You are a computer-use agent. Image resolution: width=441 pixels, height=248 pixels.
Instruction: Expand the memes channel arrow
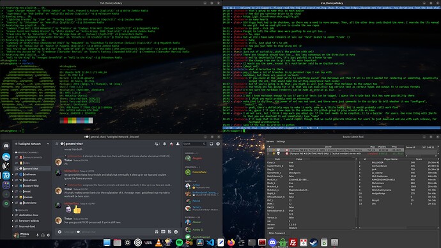[x=13, y=197]
